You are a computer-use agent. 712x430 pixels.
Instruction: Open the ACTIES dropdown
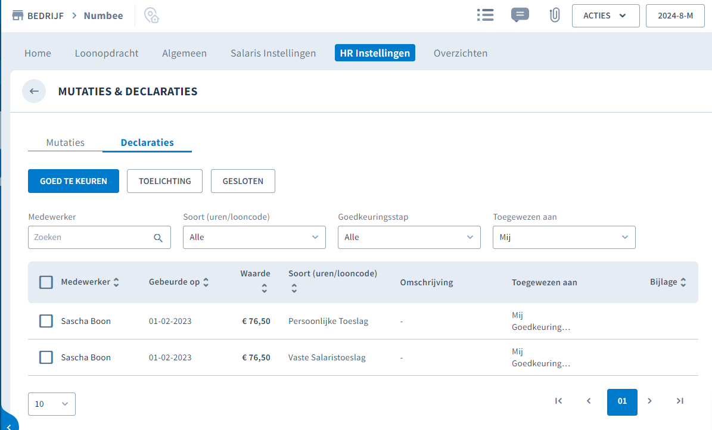coord(606,16)
